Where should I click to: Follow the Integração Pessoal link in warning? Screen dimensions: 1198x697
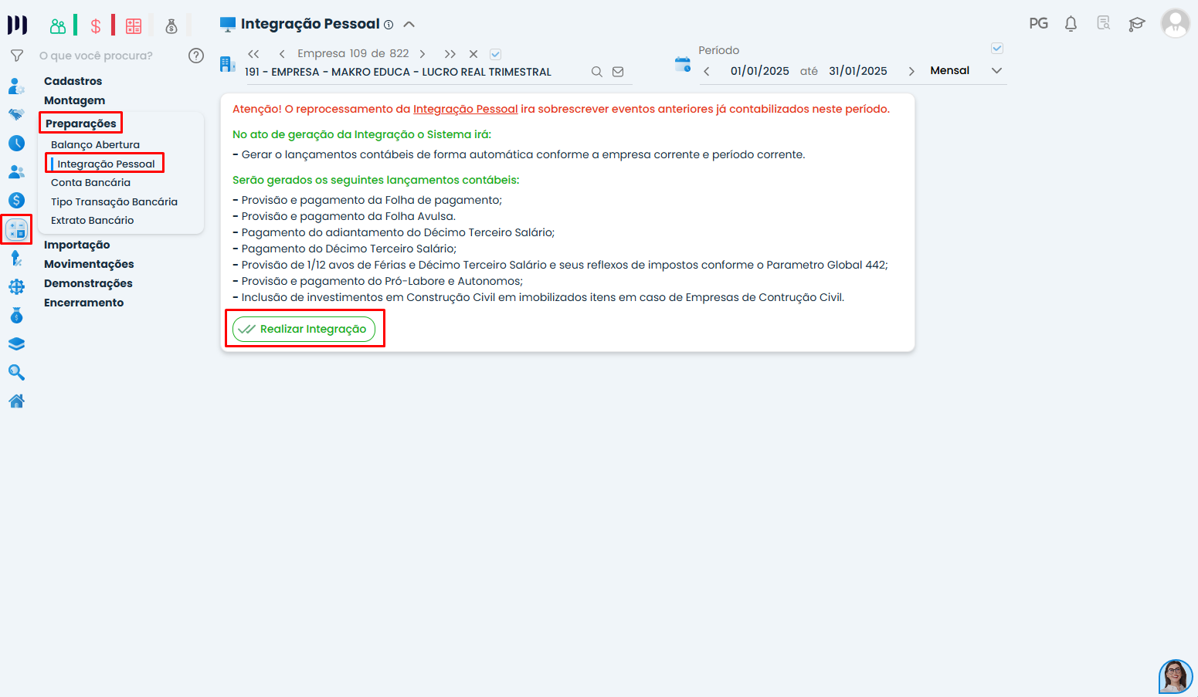coord(465,109)
